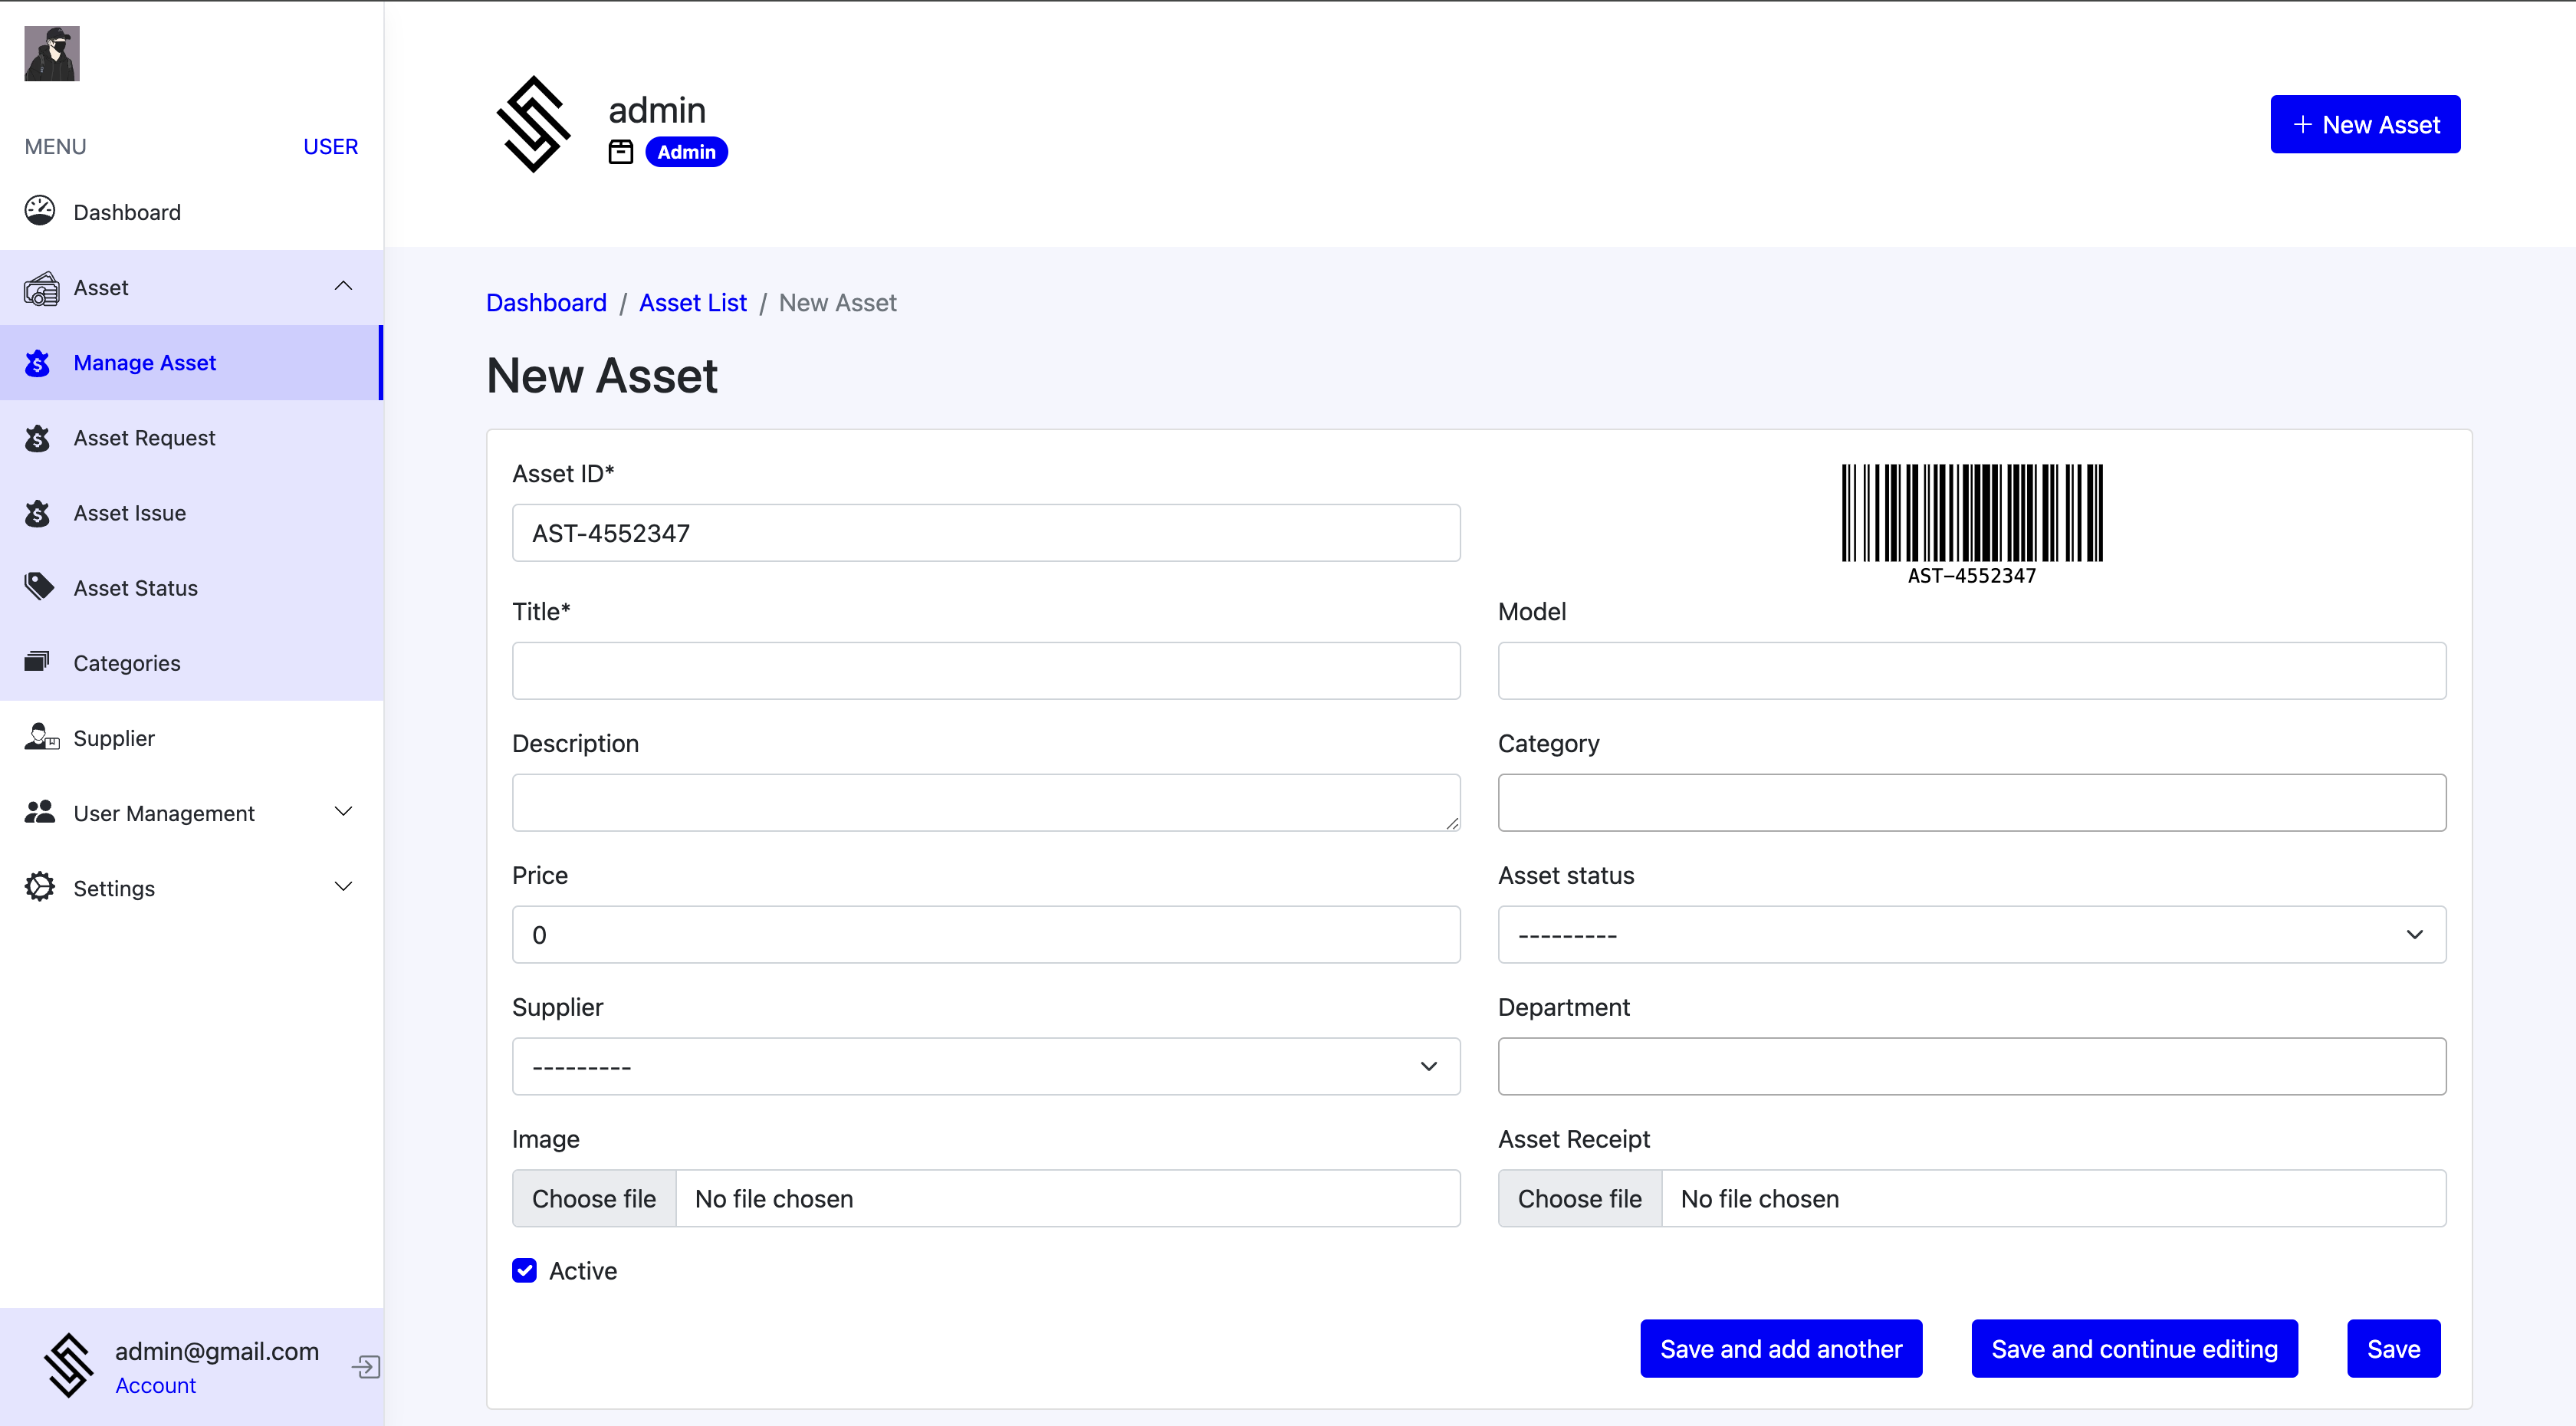
Task: Click the Title input field
Action: click(x=985, y=671)
